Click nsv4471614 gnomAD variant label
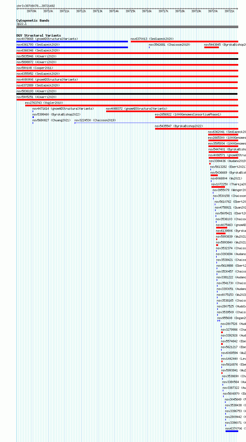 [63, 109]
